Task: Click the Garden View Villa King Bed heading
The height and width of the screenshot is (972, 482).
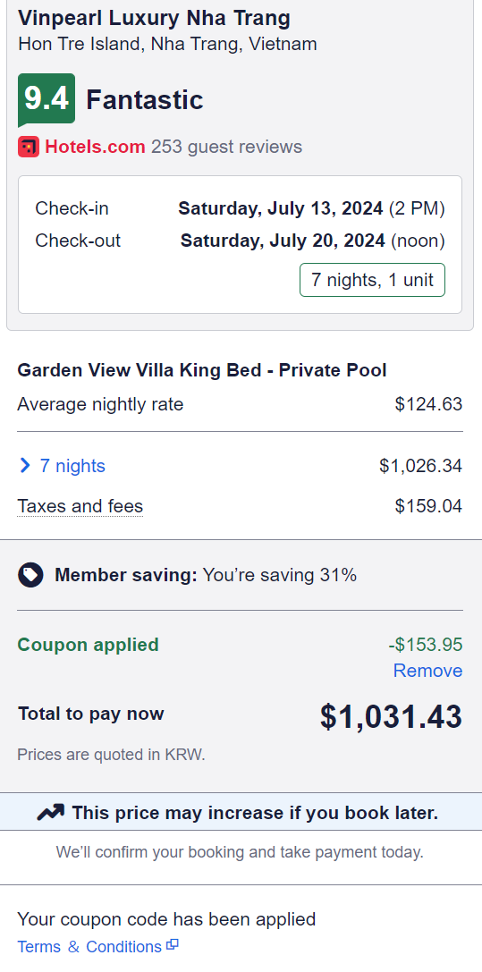Action: click(202, 370)
